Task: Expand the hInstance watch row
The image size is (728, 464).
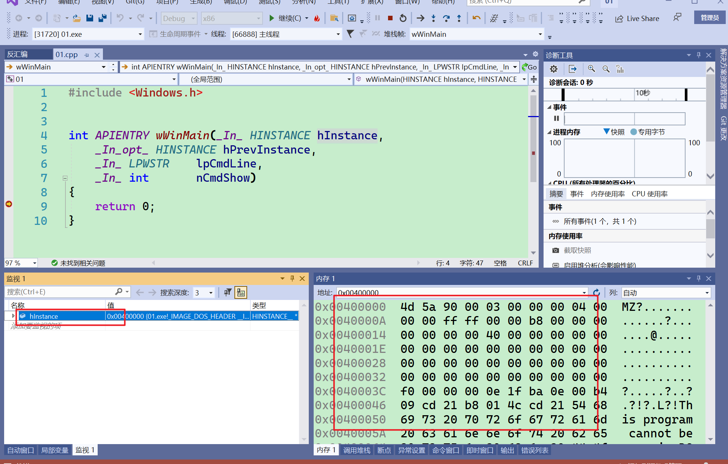Action: click(x=14, y=316)
